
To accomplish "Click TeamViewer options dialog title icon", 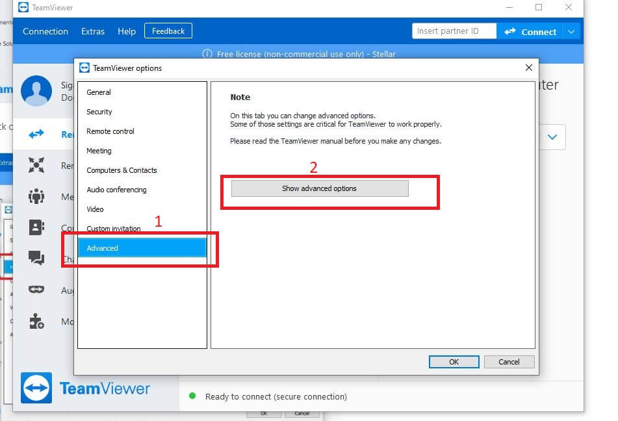I will 84,68.
